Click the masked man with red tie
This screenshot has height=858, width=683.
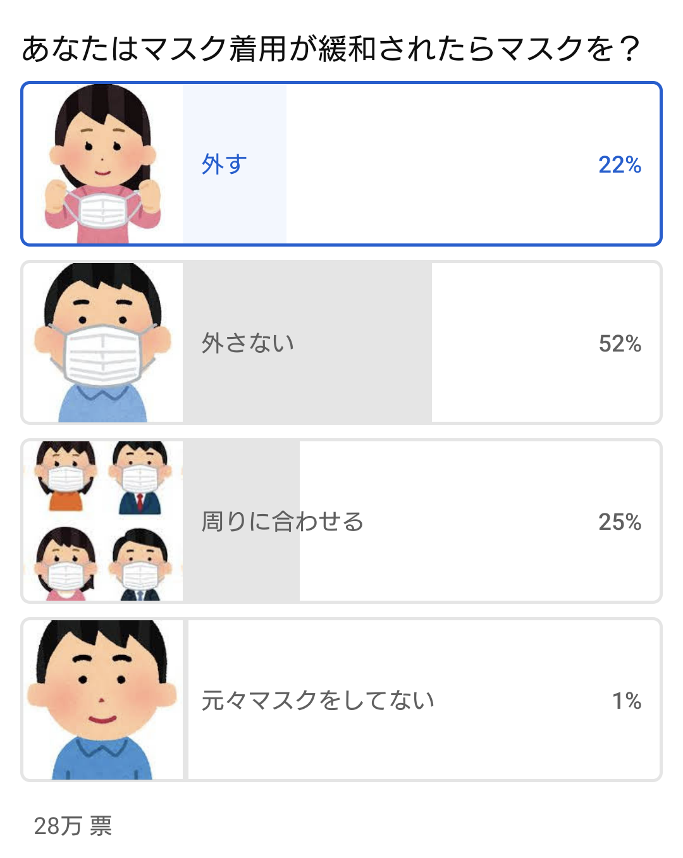point(140,478)
